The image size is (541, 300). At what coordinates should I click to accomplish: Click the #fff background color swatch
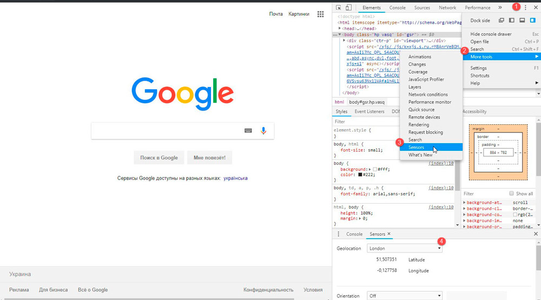375,169
